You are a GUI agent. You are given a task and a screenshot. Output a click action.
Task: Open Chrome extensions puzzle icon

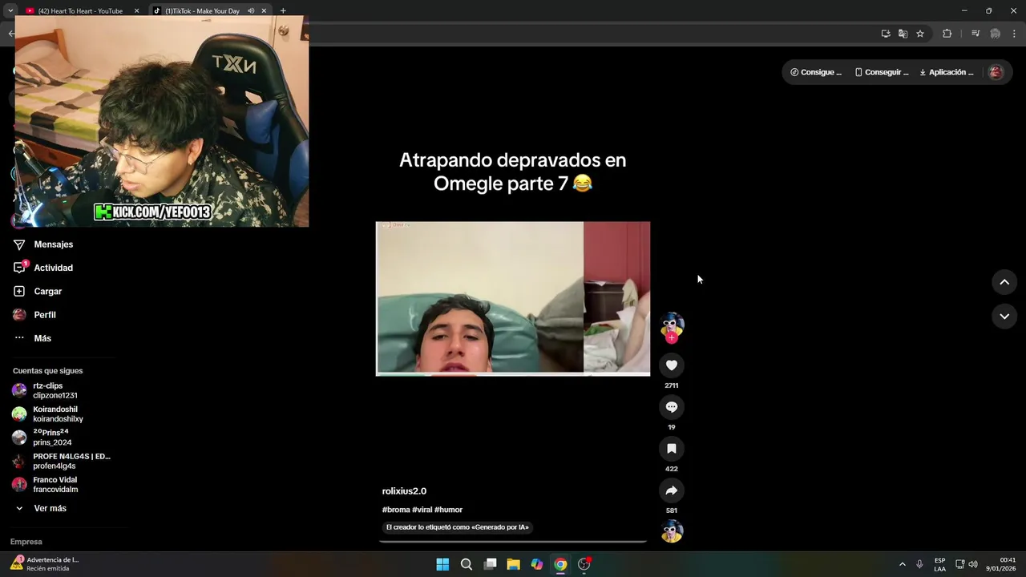coord(947,34)
